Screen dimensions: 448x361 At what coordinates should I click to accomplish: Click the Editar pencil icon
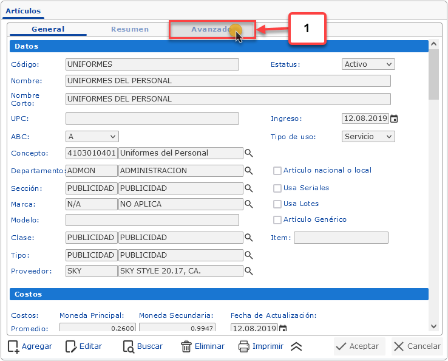tap(71, 346)
